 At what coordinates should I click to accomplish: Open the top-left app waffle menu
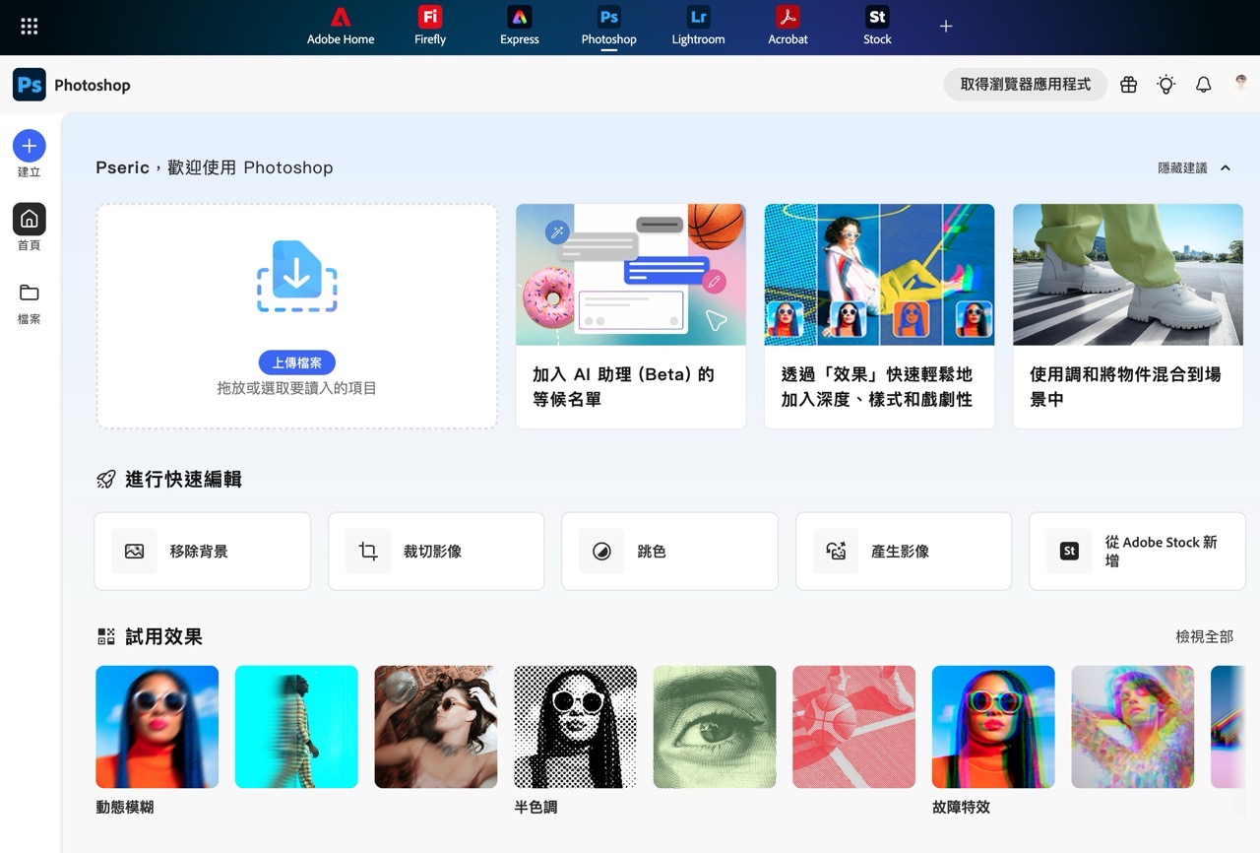click(29, 26)
